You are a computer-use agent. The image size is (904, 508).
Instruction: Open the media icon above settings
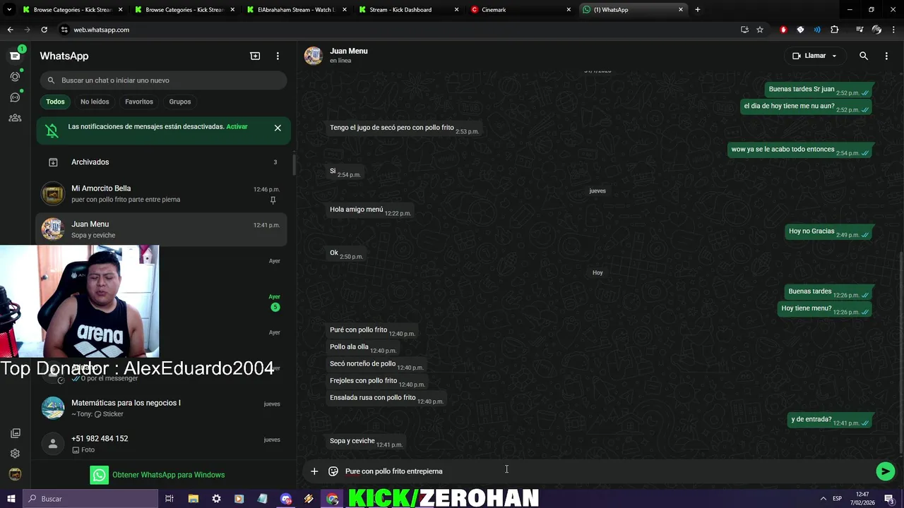pos(15,433)
